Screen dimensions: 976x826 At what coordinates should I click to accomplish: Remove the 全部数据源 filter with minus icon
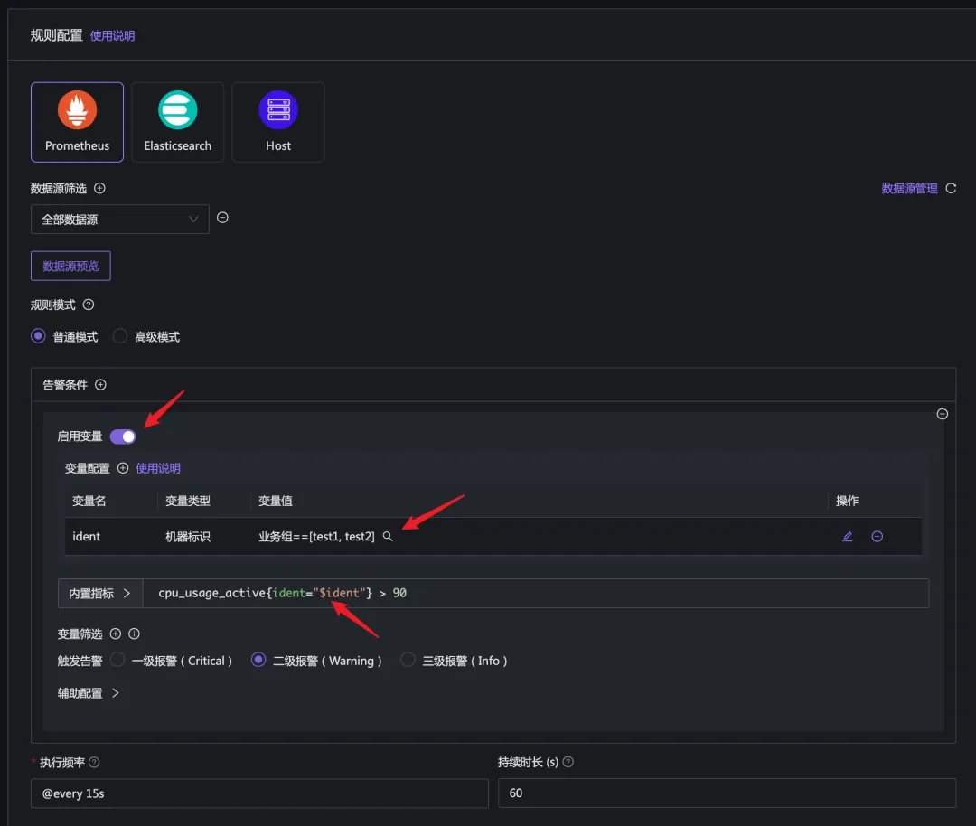coord(222,218)
